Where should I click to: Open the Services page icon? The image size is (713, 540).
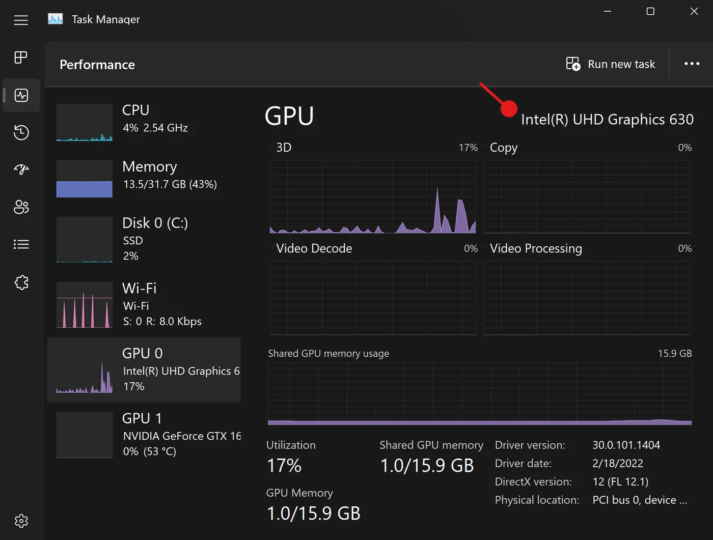21,282
